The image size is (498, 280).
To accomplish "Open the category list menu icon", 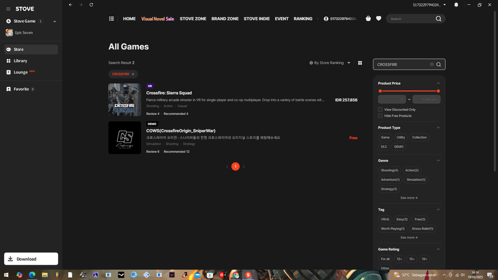I will [x=111, y=19].
